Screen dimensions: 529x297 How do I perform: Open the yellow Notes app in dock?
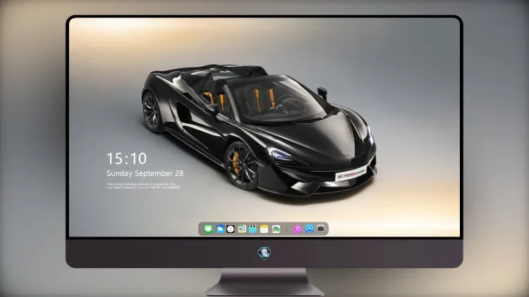coord(264,229)
